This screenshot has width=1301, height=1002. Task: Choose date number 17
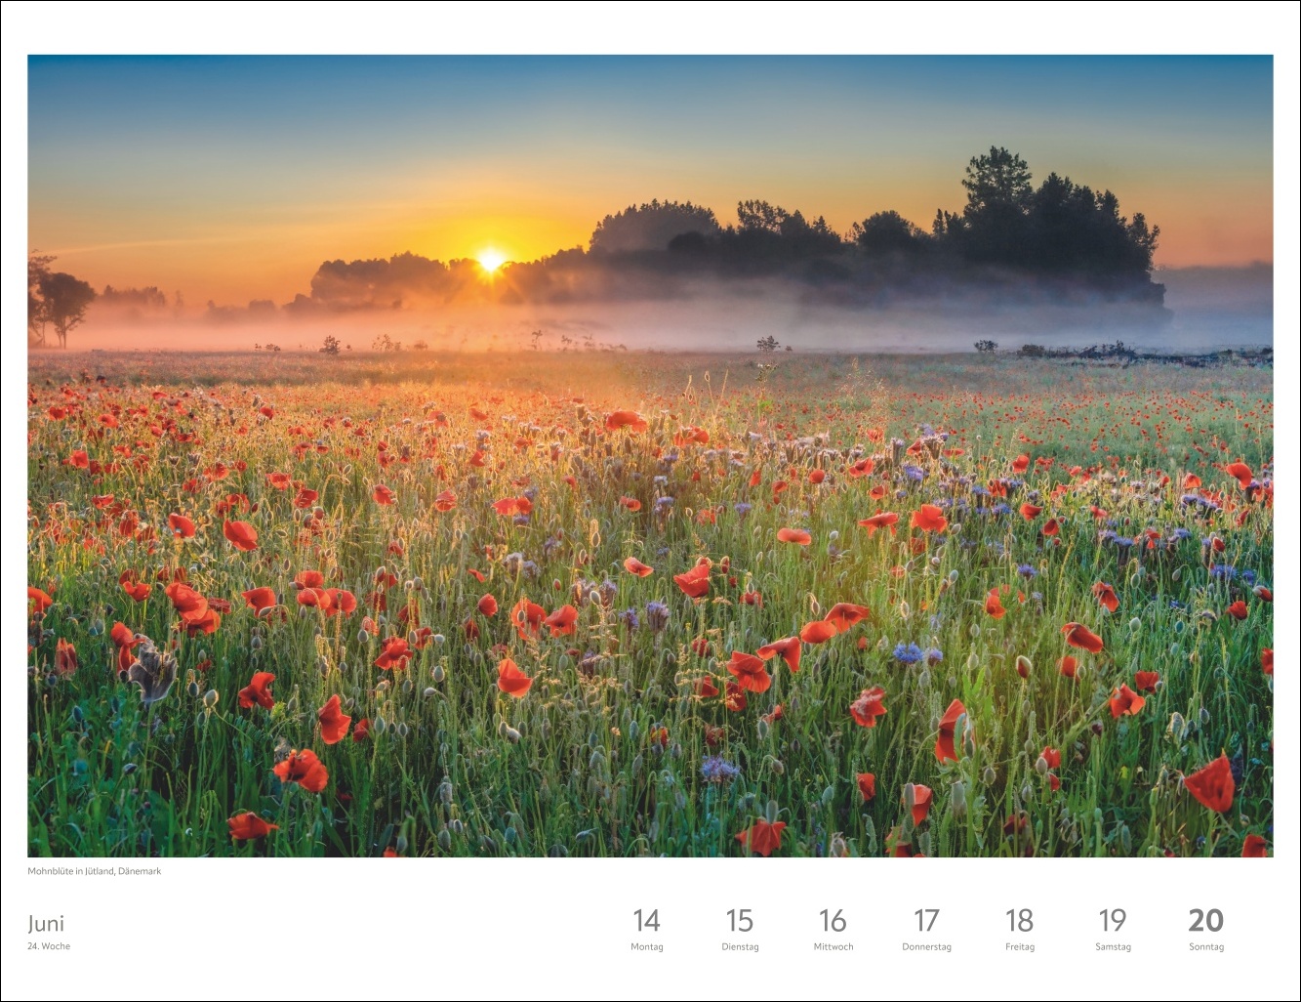click(x=926, y=921)
